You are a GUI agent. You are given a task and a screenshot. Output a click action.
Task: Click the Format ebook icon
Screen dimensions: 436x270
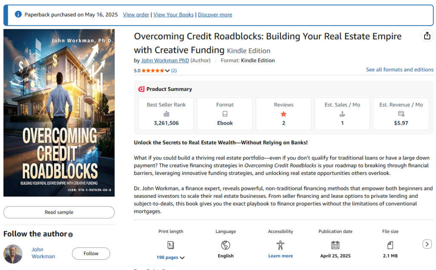click(x=225, y=114)
